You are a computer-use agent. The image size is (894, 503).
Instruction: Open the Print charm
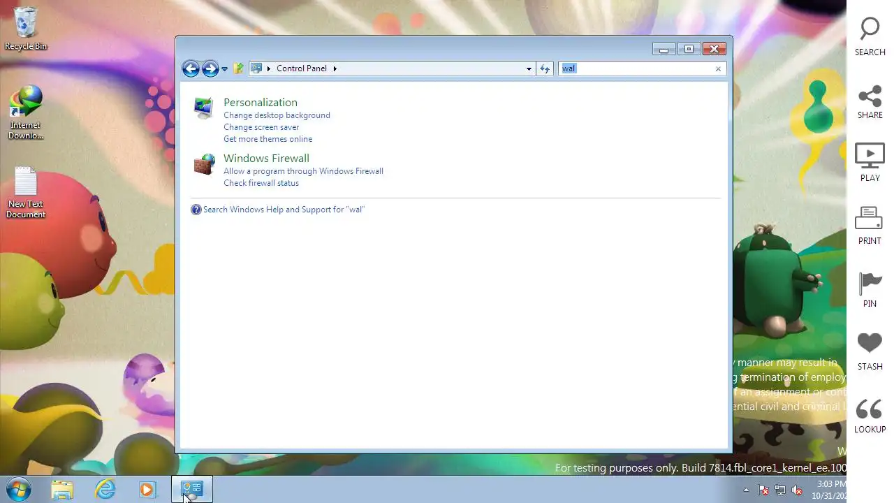pyautogui.click(x=870, y=225)
